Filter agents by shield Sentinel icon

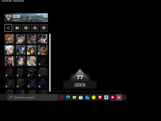35,28
